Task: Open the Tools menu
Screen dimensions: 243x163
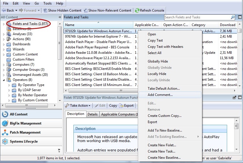Action: point(47,3)
